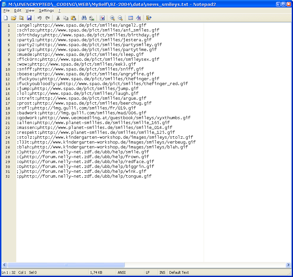Click the :prost: beerchug.gif line
Screen dimensions: 293x277
pos(84,103)
